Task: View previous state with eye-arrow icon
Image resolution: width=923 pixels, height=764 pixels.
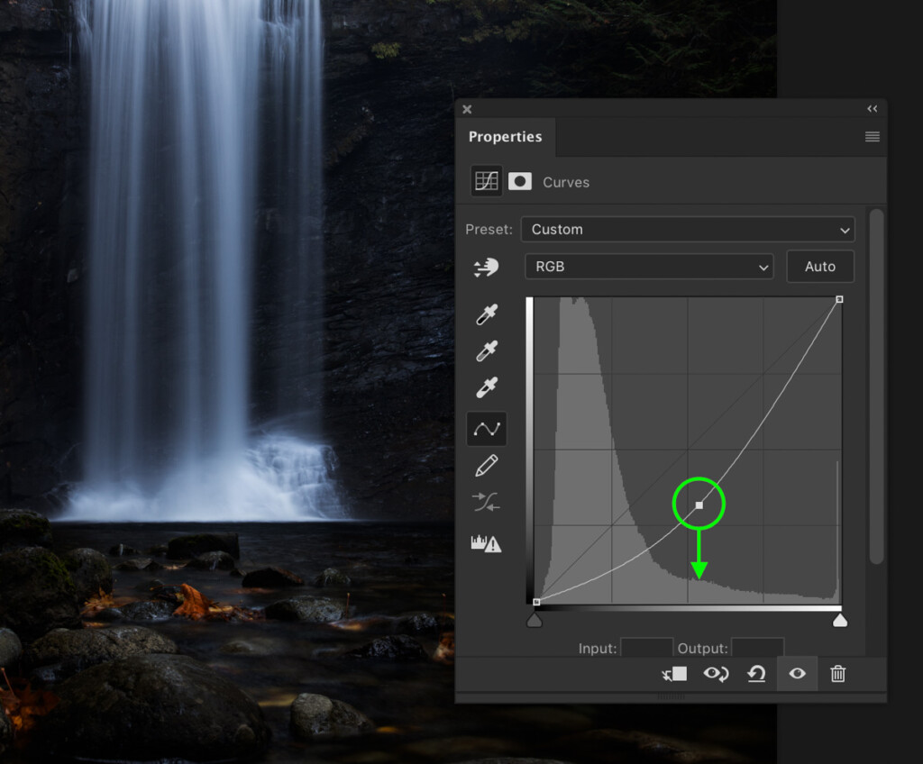Action: [717, 674]
